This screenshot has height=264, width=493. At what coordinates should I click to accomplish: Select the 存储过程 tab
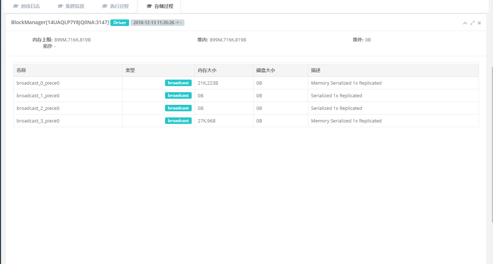[x=159, y=6]
